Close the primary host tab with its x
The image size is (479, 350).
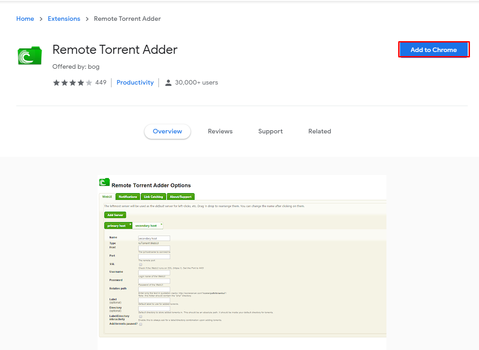tap(130, 224)
